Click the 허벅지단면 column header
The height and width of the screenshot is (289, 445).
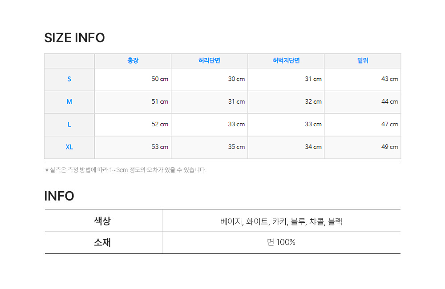click(286, 61)
